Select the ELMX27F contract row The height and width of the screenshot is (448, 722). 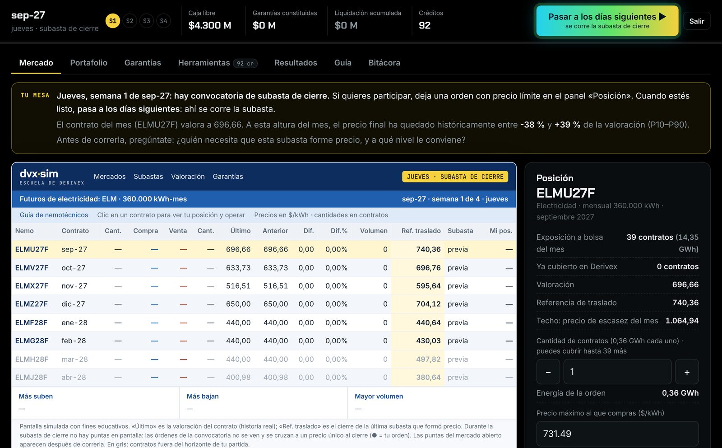pyautogui.click(x=264, y=286)
